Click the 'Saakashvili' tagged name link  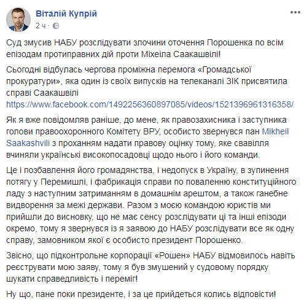click(x=28, y=143)
